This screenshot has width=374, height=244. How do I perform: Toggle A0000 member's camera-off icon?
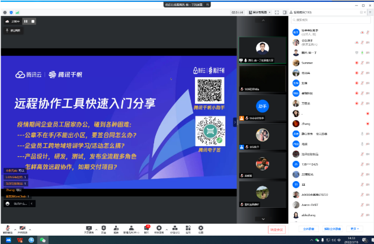pyautogui.click(x=368, y=195)
